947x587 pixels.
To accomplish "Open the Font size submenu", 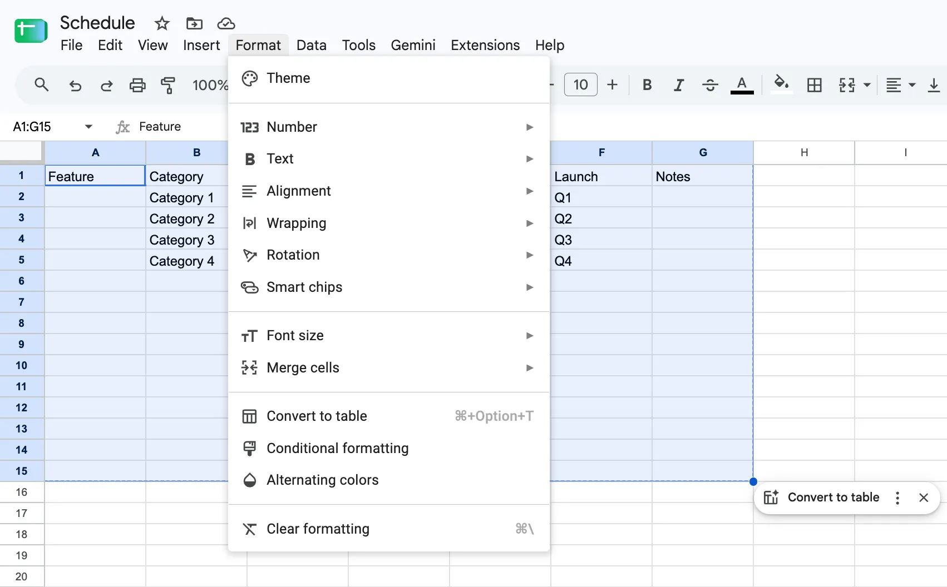I will point(388,336).
